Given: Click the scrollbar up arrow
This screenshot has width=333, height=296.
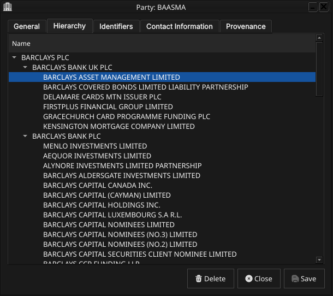Looking at the screenshot, I should tap(319, 38).
